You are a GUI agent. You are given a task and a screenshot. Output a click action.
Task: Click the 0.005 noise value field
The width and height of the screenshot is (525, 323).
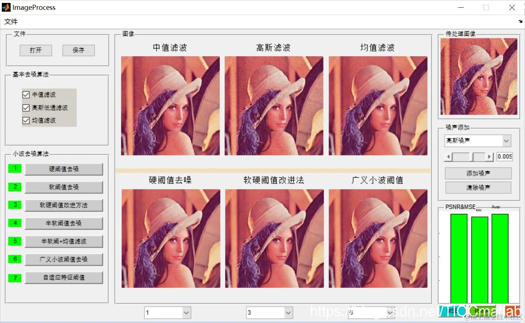pos(505,157)
